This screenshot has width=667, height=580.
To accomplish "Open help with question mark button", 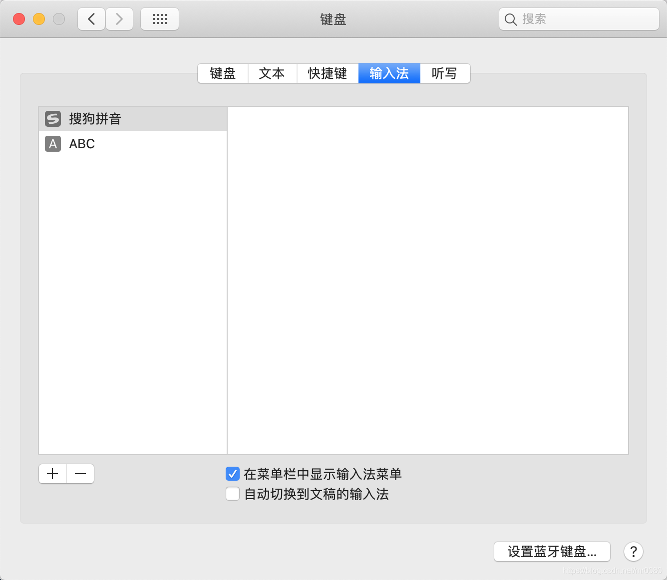I will click(x=634, y=552).
